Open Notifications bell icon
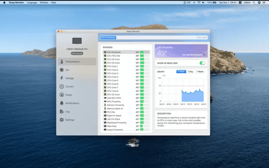 [x=62, y=103]
